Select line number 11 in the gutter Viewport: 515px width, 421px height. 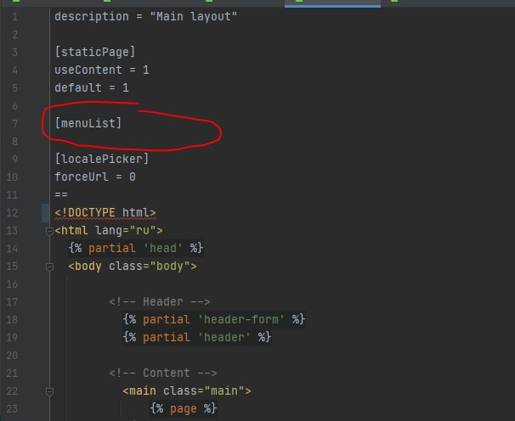click(x=12, y=195)
